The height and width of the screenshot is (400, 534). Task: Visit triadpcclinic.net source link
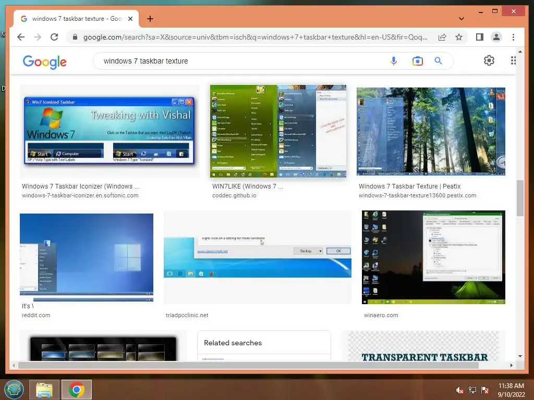187,315
